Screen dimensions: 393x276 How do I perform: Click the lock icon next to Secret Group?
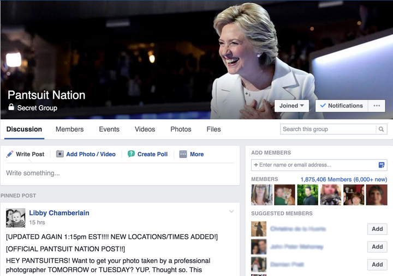coord(11,107)
